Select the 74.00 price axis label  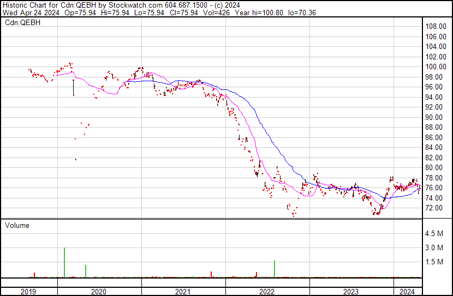tap(434, 198)
